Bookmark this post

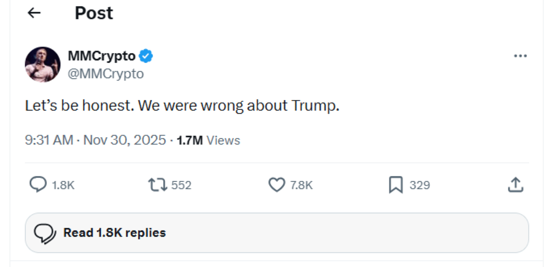point(395,185)
